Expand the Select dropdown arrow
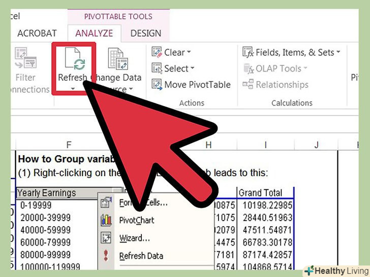The image size is (370, 277). (x=192, y=68)
